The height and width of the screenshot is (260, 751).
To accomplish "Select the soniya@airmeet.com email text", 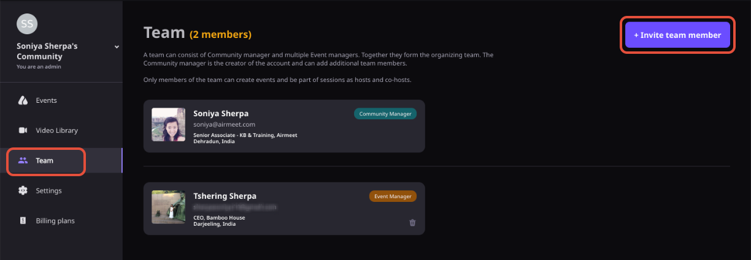I will [224, 125].
